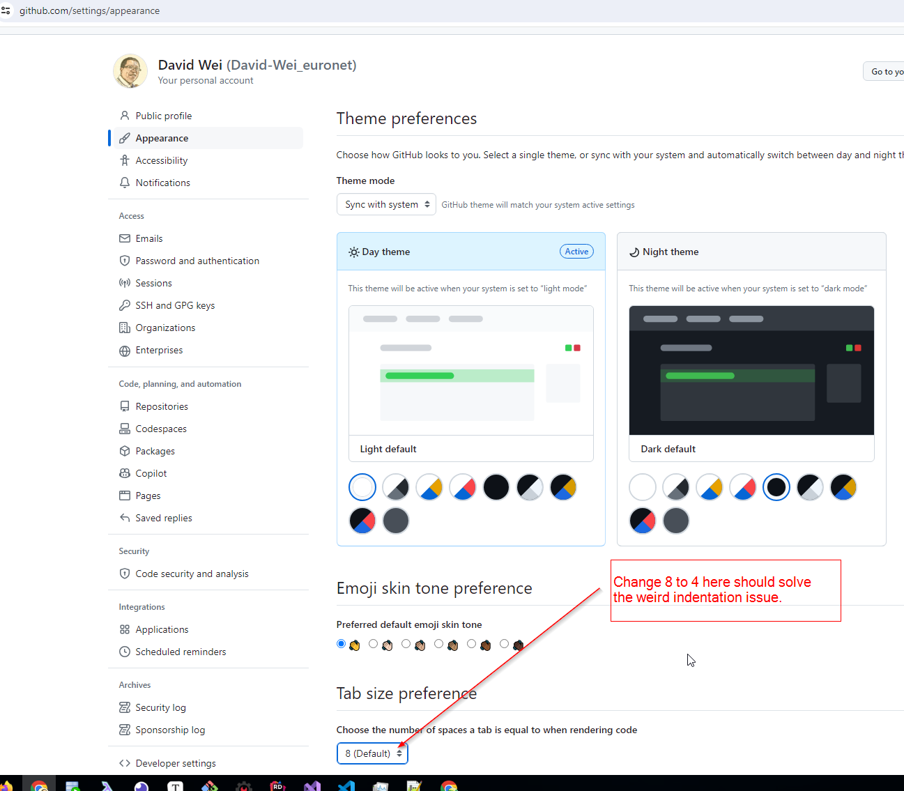
Task: Select the SSH and GPG keys icon
Action: tap(124, 305)
